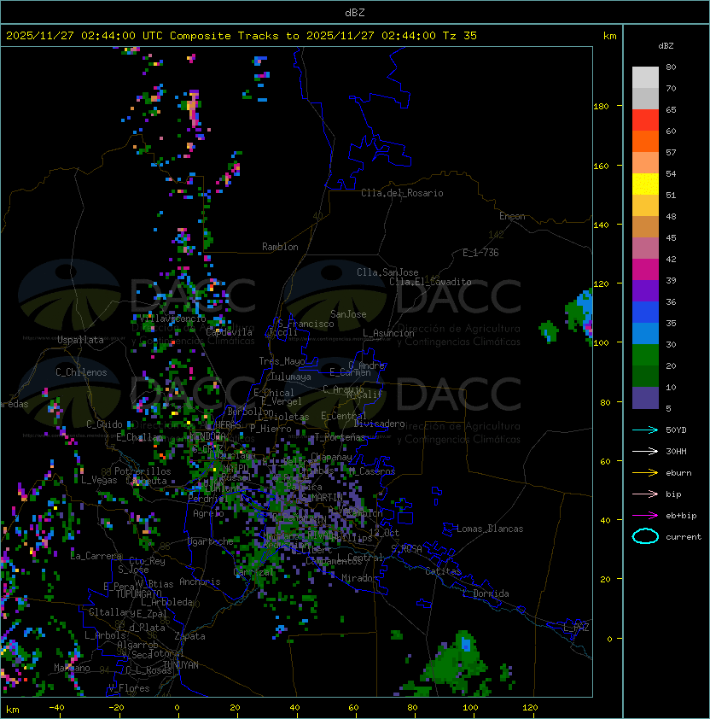
Task: Choose the light blue swatch between 35 and 30 dBZ
Action: [x=645, y=334]
